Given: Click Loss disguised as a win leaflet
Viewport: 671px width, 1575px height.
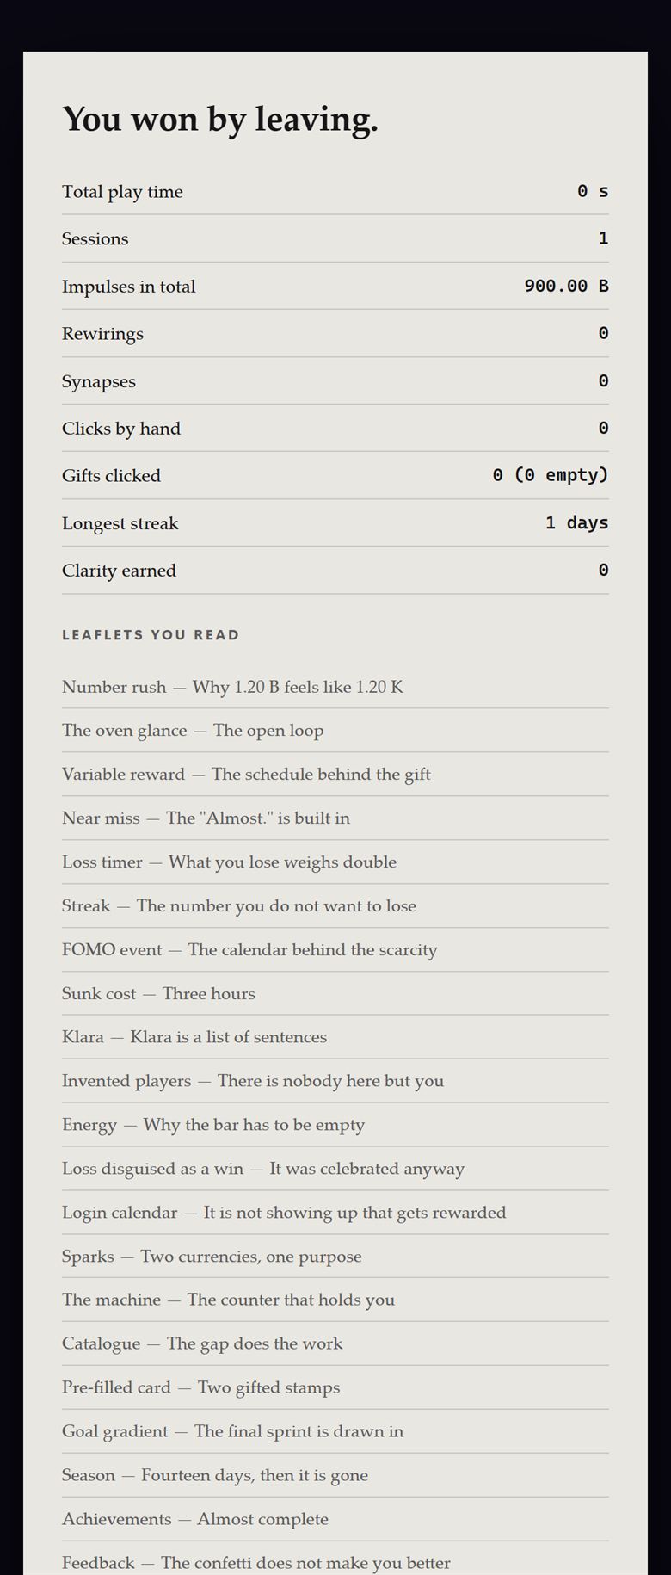Looking at the screenshot, I should tap(335, 1169).
